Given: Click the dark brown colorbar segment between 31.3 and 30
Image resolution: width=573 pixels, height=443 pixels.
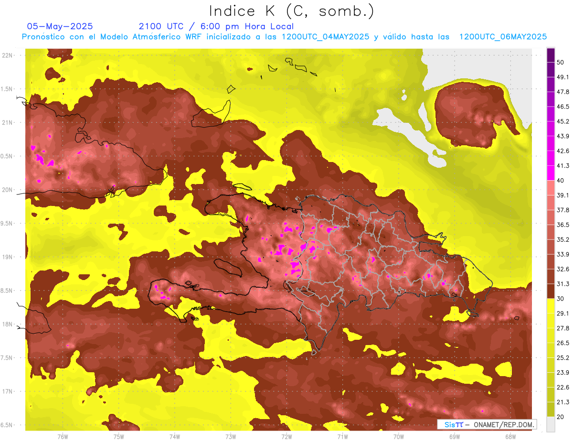Looking at the screenshot, I should pos(551,291).
